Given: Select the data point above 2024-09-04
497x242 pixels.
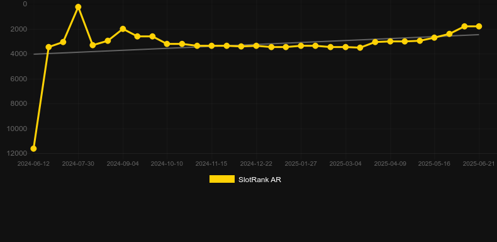Looking at the screenshot, I should [123, 29].
